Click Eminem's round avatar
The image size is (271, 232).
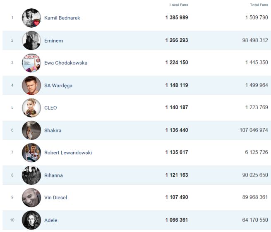[x=31, y=41]
